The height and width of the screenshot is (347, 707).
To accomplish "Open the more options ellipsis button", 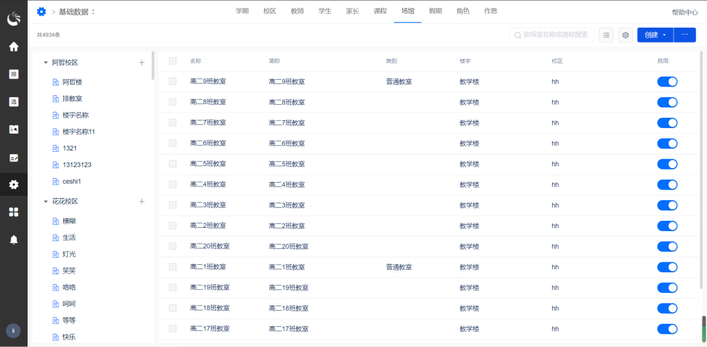I will 685,35.
